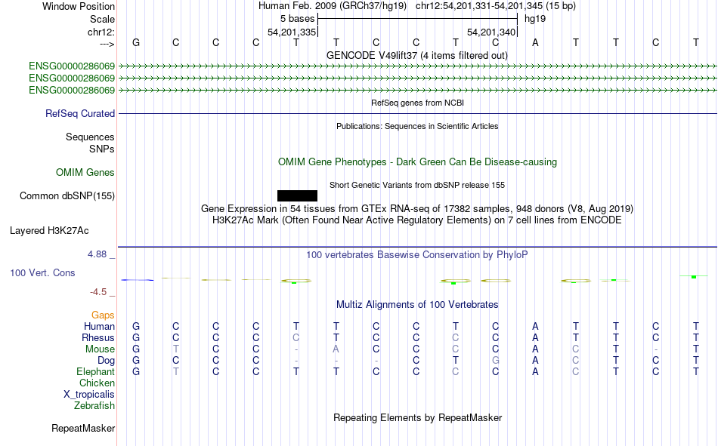
Task: Select the PhyloP minimum value -4.5
Action: 98,292
